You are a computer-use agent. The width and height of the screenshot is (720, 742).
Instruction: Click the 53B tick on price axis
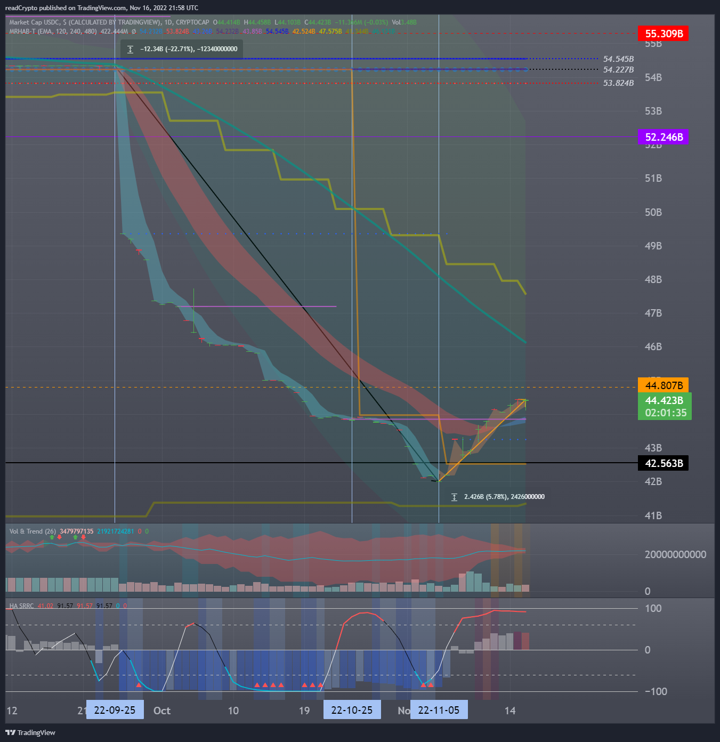click(653, 111)
